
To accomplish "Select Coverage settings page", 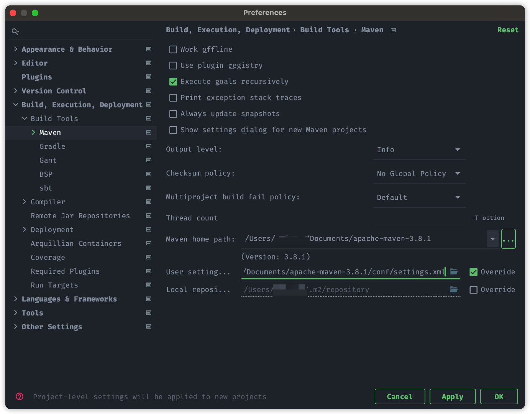I will pyautogui.click(x=48, y=257).
